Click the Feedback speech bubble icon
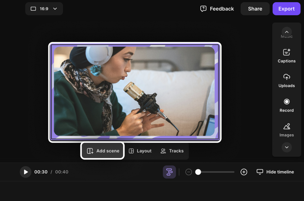 pos(203,9)
